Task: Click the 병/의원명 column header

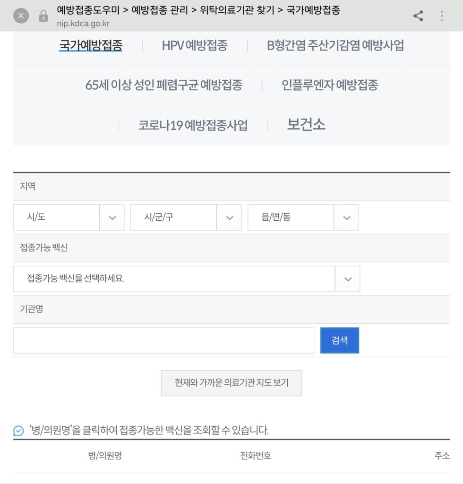Action: [105, 455]
